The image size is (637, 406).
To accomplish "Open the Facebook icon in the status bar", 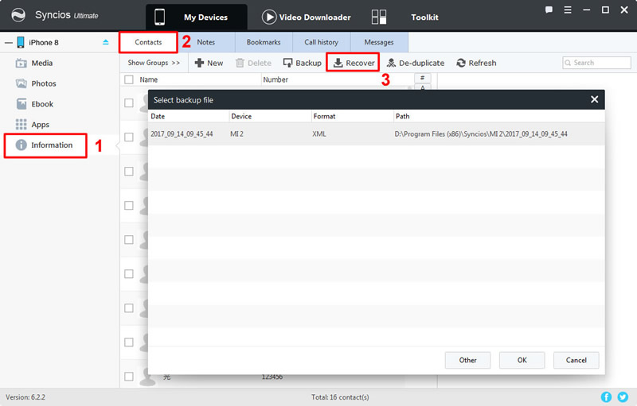I will pyautogui.click(x=606, y=396).
